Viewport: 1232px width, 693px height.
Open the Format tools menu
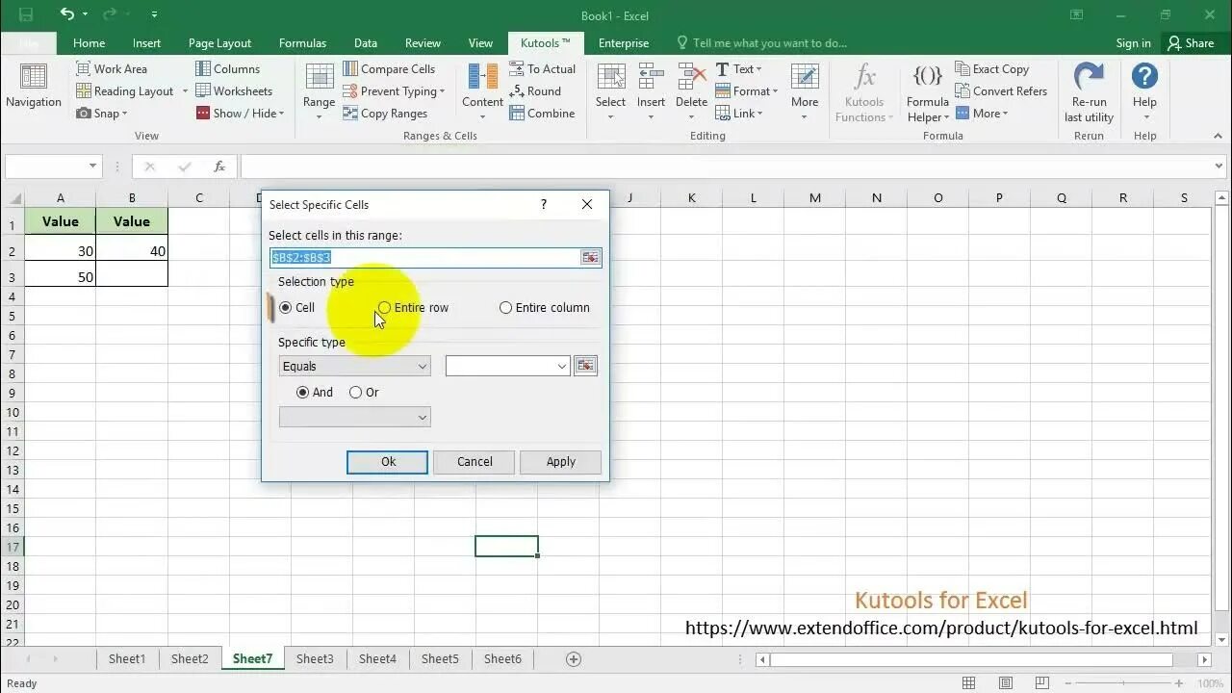tap(746, 91)
